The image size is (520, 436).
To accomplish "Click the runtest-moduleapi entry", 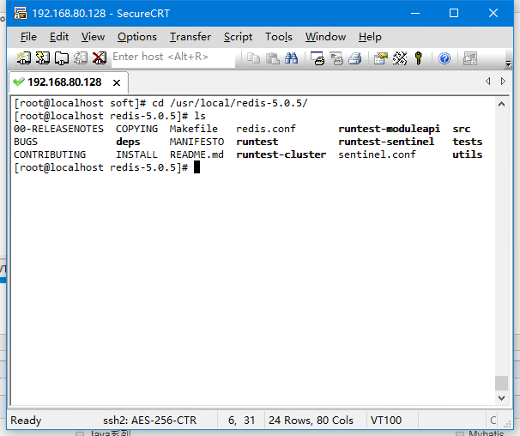I will (x=390, y=129).
